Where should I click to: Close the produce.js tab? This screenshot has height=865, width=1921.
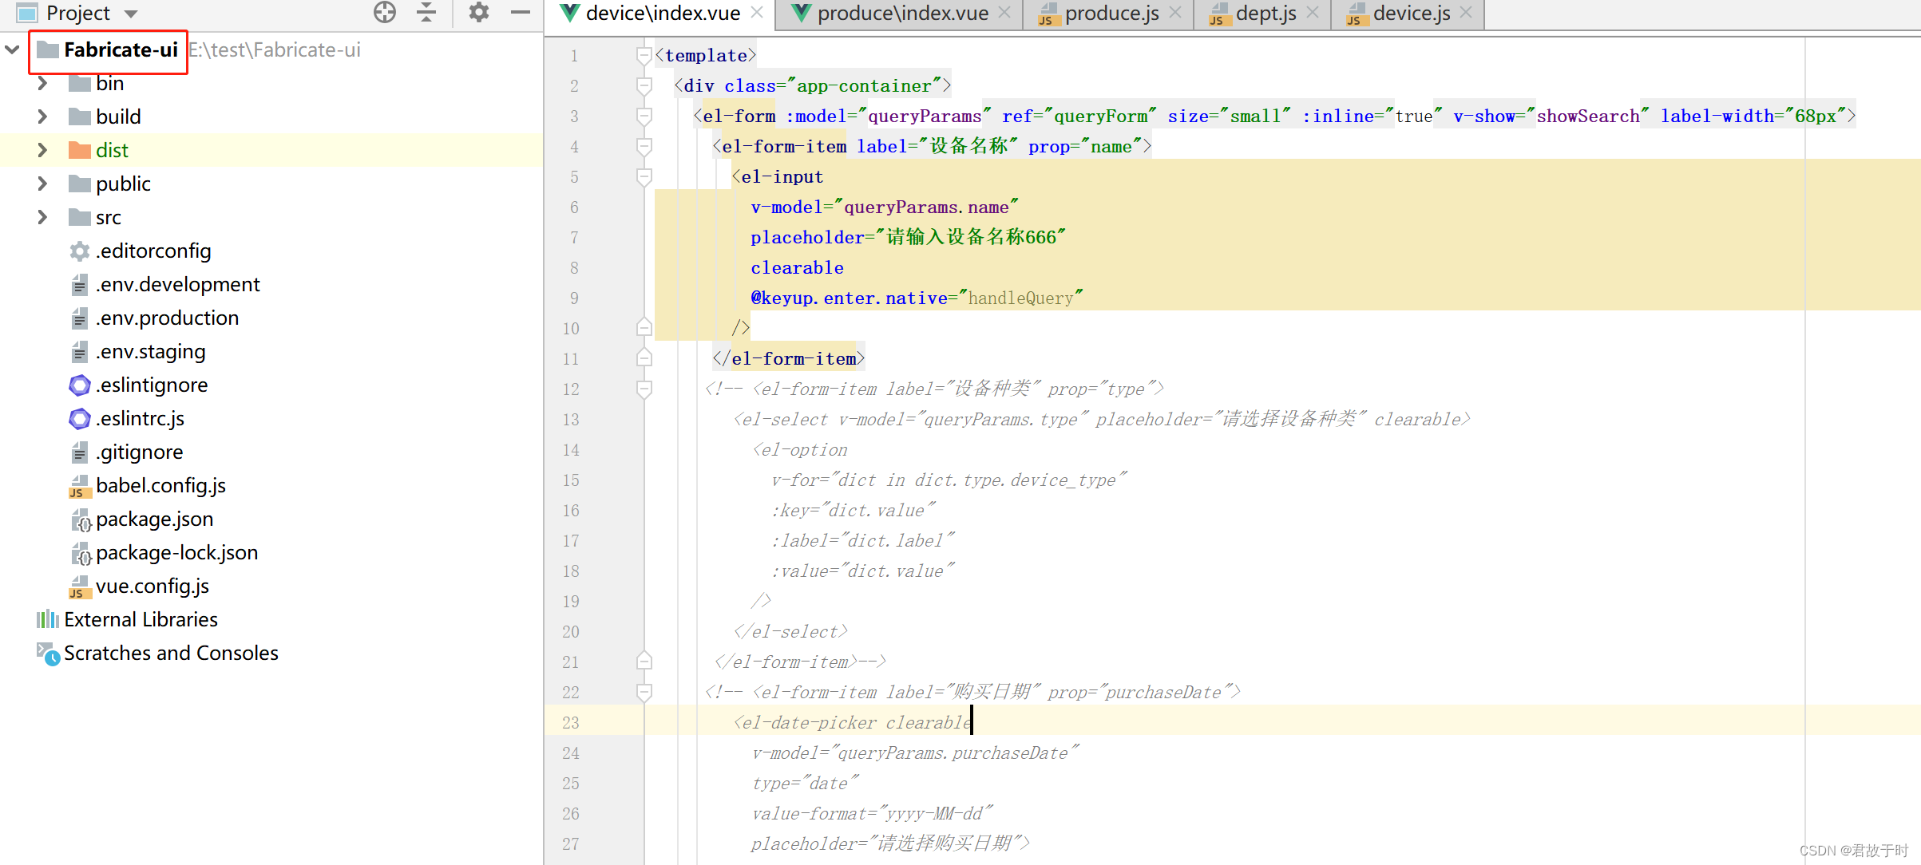pos(1175,13)
